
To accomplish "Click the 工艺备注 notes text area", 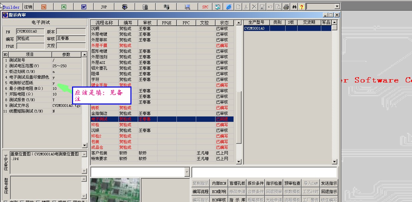I will 46,162.
